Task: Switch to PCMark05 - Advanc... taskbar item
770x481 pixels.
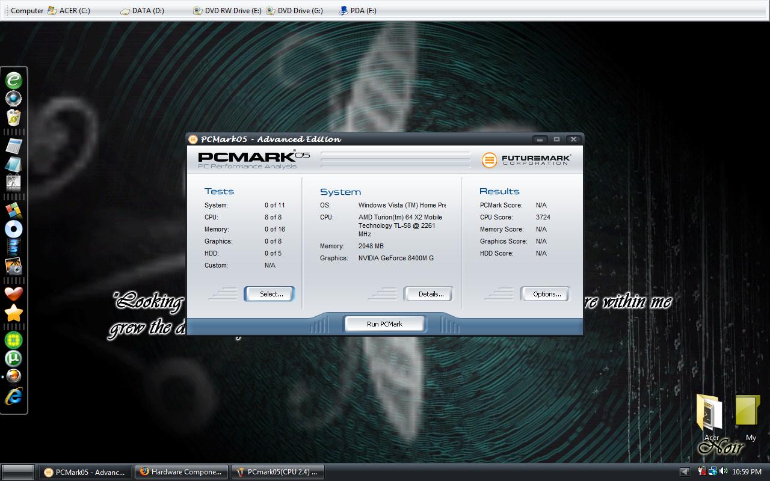Action: pos(85,472)
